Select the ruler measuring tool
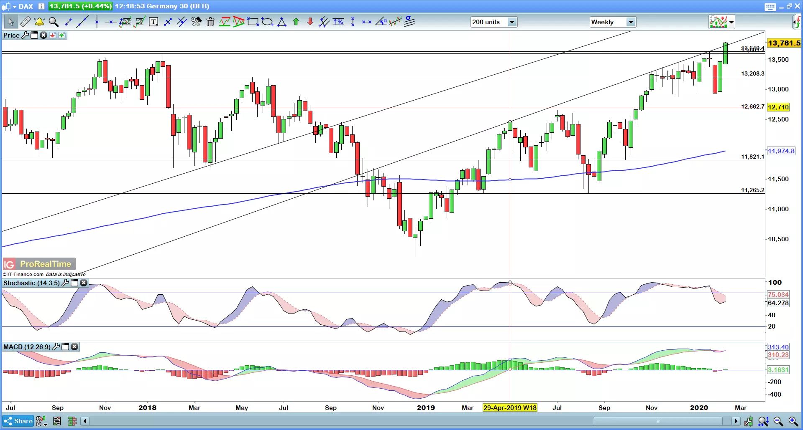 25,22
